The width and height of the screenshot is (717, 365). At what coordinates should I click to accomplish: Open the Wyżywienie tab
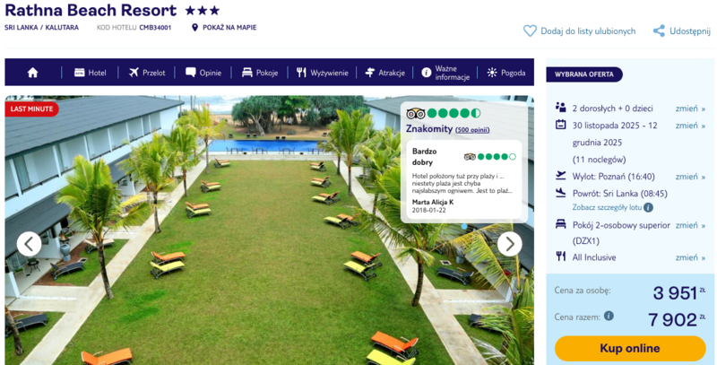coord(323,73)
